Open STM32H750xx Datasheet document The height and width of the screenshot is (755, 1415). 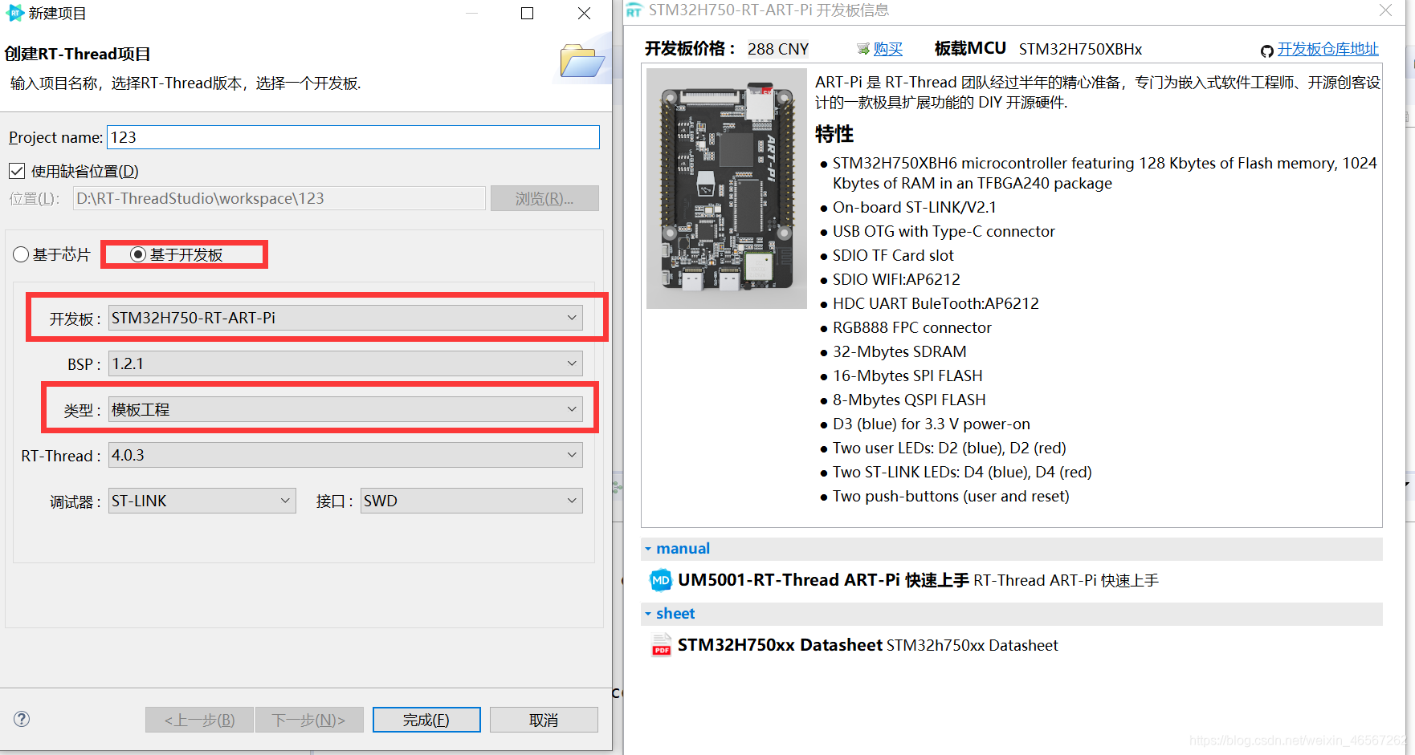tap(780, 645)
